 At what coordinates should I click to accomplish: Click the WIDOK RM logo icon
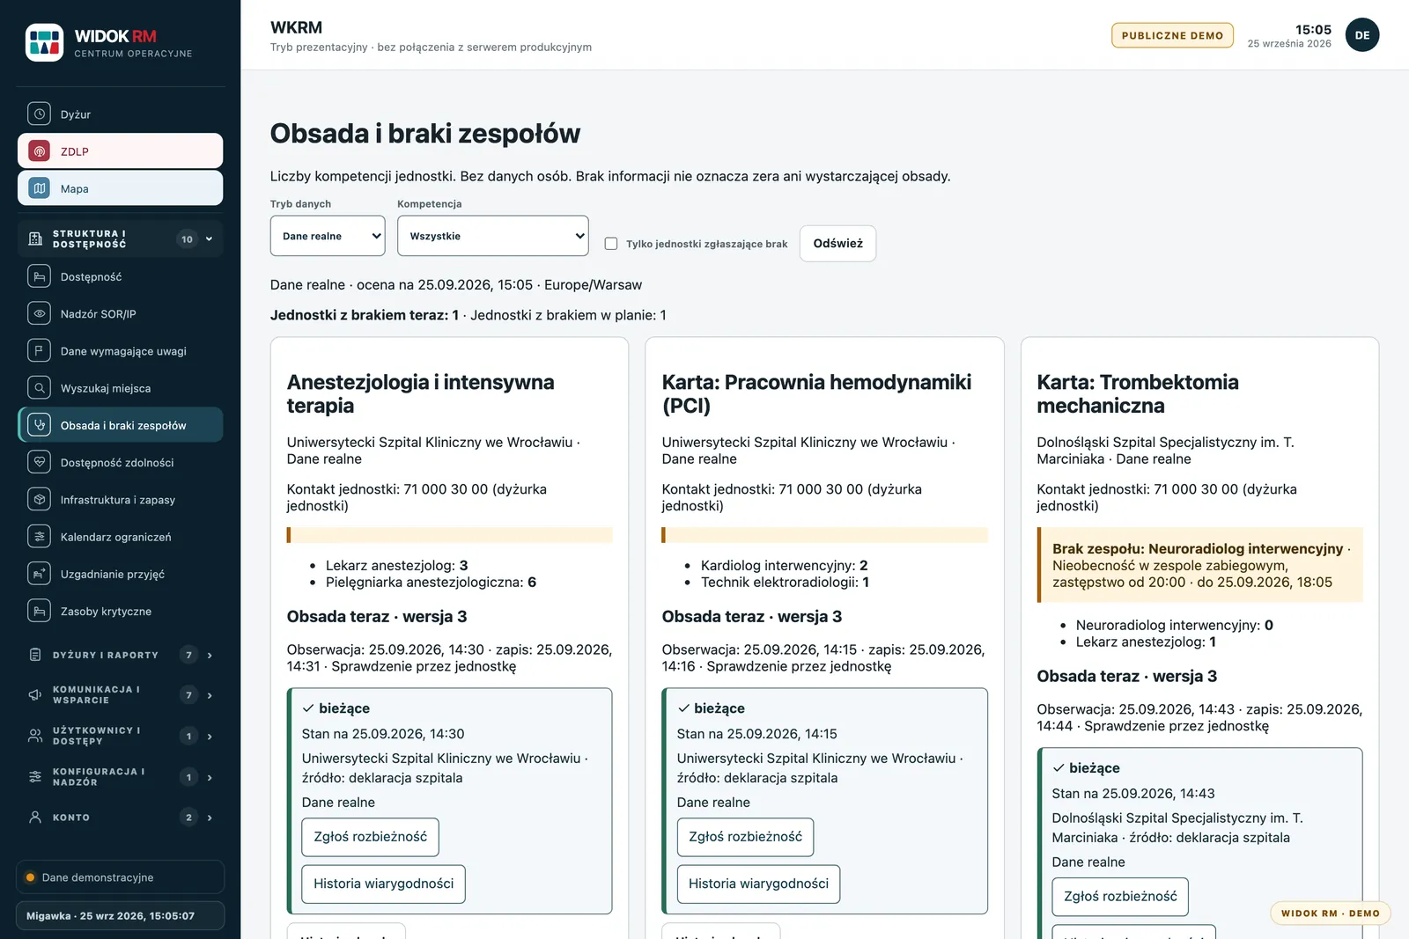[44, 42]
